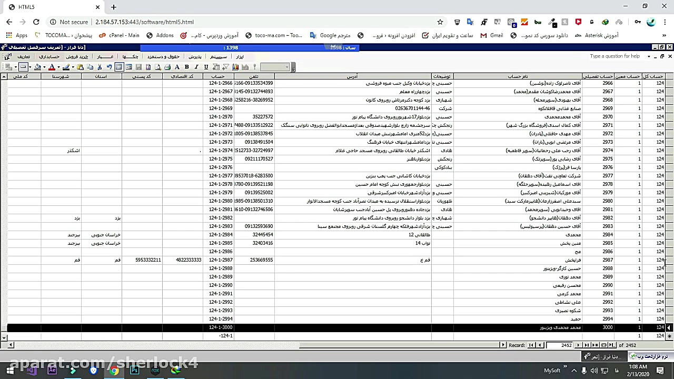Toggle the datasheet grid view icon
The width and height of the screenshot is (674, 379).
pyautogui.click(x=120, y=67)
